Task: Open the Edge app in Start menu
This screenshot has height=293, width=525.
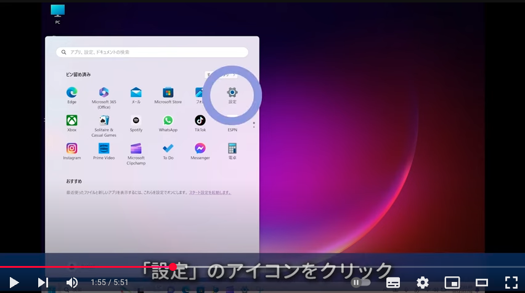Action: pyautogui.click(x=71, y=95)
